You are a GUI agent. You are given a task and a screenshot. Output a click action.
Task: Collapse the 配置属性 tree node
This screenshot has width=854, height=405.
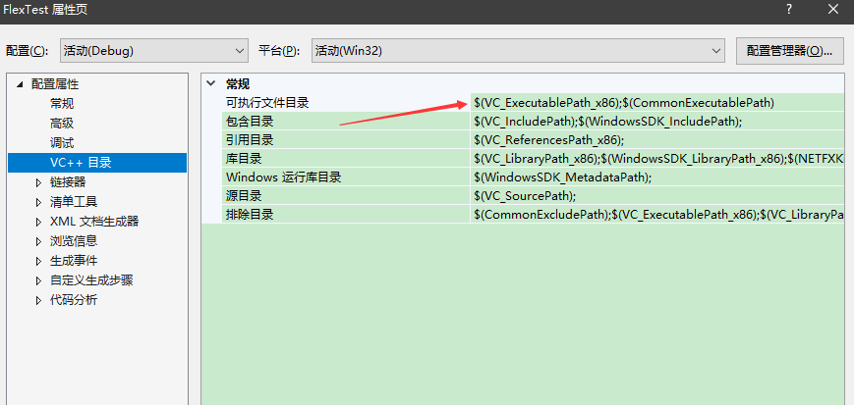(20, 84)
